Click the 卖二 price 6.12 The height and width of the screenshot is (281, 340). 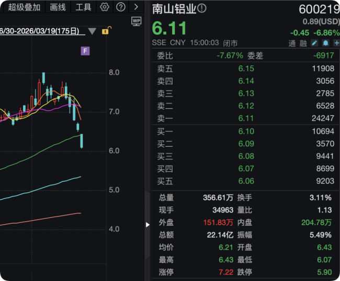246,106
